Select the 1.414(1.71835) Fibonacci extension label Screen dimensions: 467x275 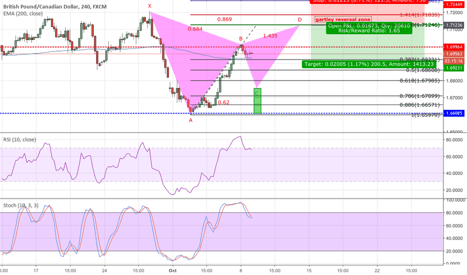[x=419, y=14]
